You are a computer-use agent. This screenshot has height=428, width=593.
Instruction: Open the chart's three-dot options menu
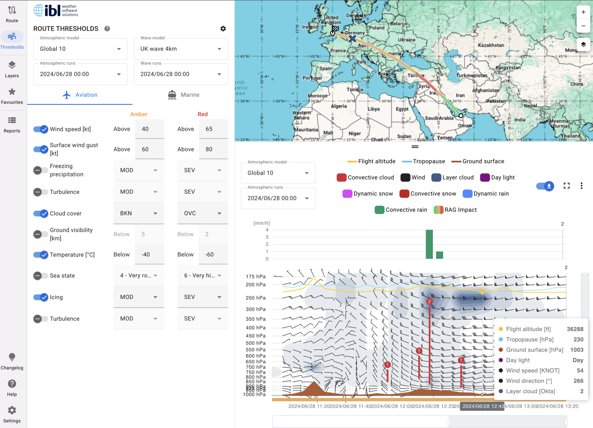click(x=581, y=186)
